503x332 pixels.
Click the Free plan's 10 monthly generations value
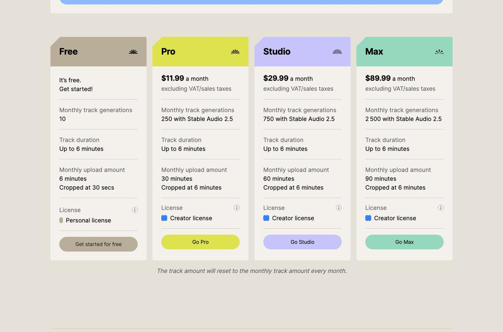(62, 119)
